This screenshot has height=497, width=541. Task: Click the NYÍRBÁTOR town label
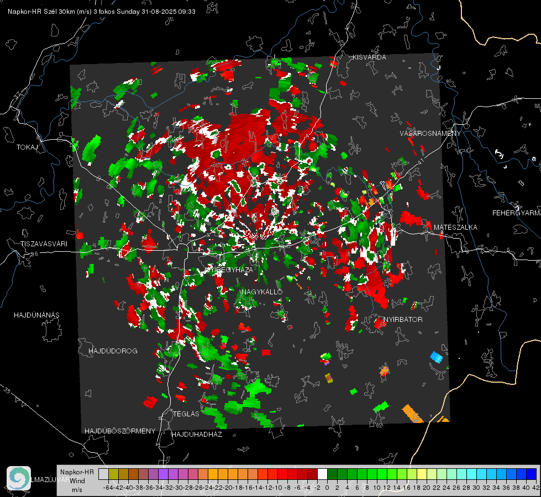[x=403, y=319]
